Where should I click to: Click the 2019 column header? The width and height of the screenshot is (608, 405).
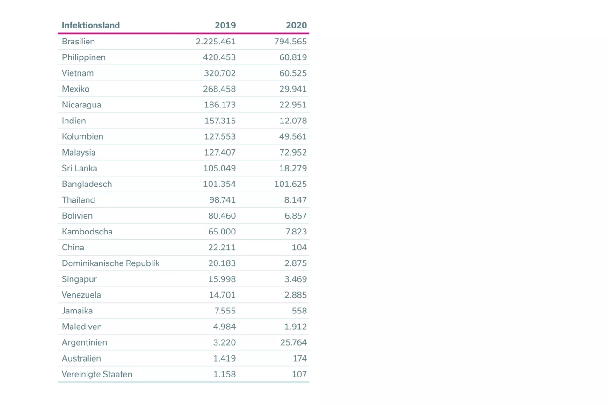(225, 25)
